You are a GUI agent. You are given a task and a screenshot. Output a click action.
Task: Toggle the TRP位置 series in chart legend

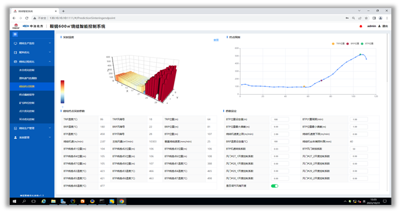tap(338, 44)
